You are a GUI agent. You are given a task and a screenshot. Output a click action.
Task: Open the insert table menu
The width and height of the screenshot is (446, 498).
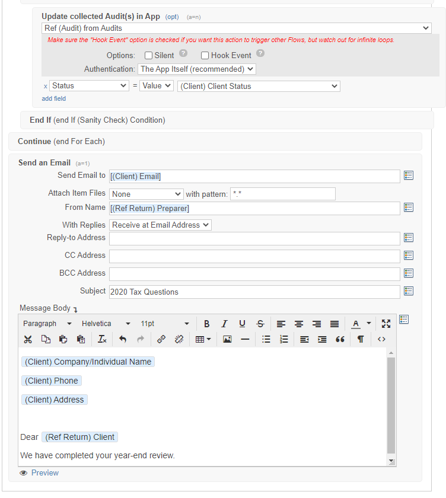point(203,339)
